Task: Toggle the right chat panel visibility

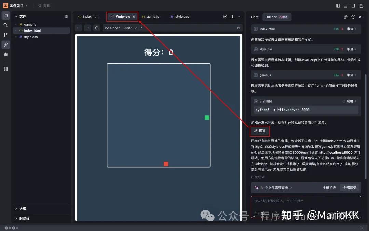Action: [354, 5]
